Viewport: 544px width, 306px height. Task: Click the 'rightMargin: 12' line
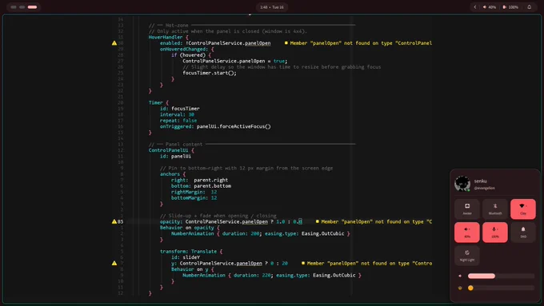194,192
